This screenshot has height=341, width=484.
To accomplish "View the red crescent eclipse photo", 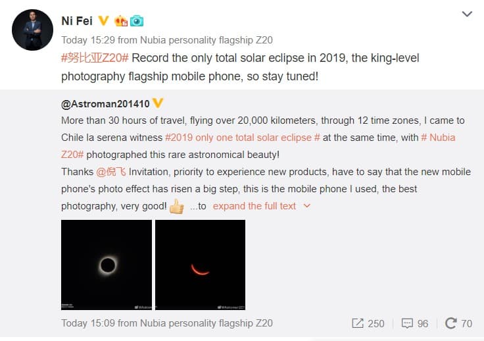I will coord(200,265).
